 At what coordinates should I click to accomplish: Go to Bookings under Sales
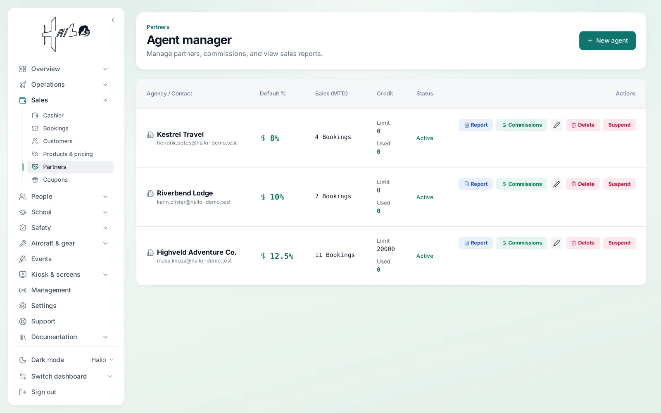pyautogui.click(x=70, y=128)
